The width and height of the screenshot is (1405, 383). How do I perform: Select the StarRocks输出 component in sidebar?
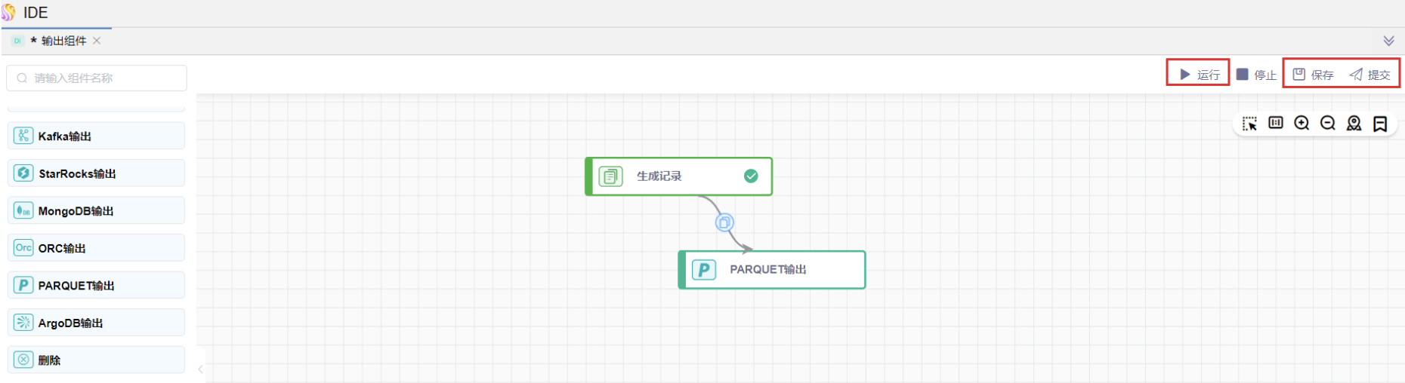coord(96,173)
